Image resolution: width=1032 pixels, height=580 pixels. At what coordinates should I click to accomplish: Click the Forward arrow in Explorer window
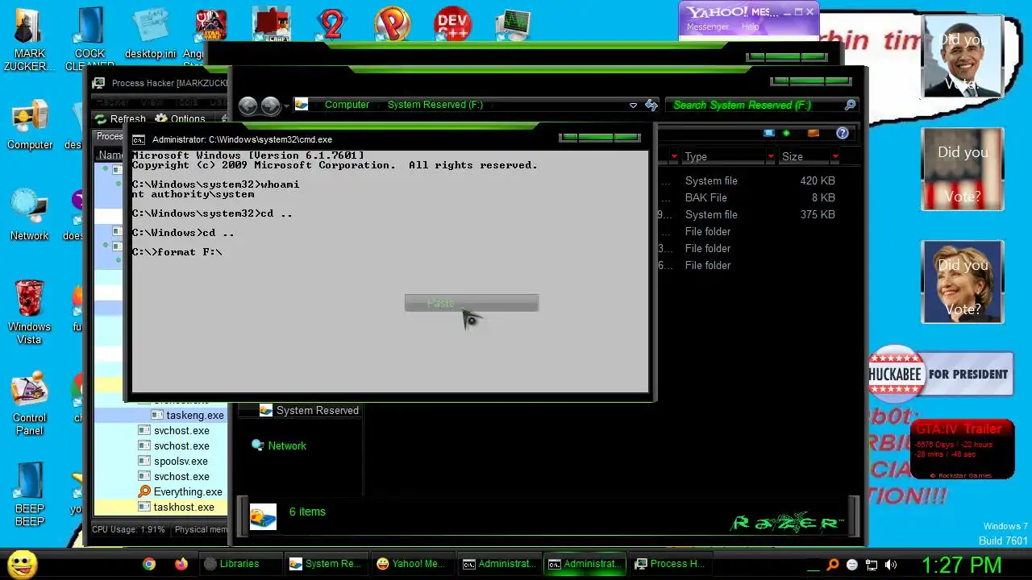270,106
